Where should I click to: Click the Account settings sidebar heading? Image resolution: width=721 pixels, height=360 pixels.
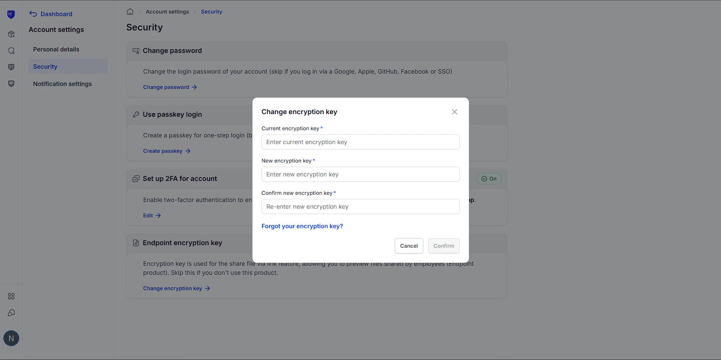coord(56,30)
